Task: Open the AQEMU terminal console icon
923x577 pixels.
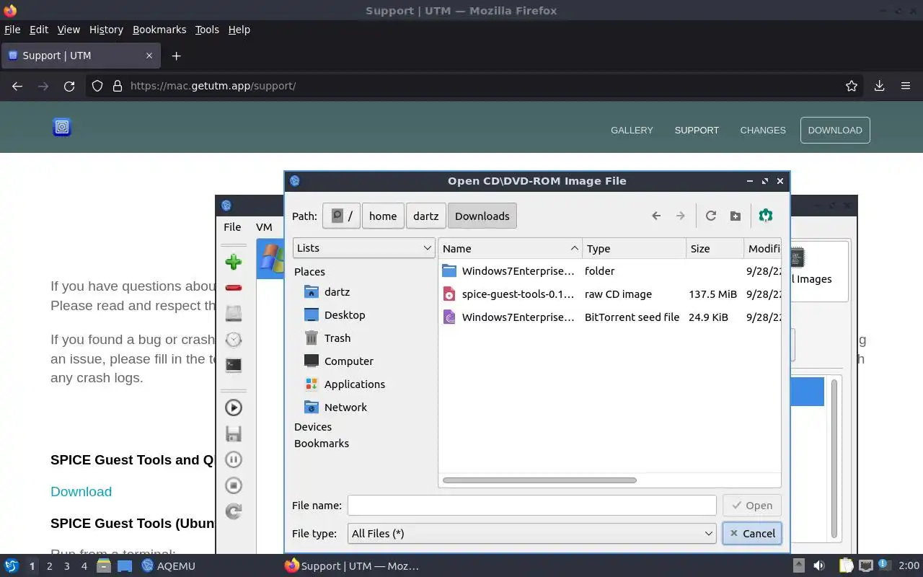Action: (x=233, y=366)
